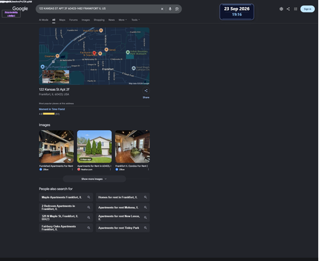This screenshot has width=322, height=261.
Task: Click the Sign in button
Action: [x=307, y=9]
